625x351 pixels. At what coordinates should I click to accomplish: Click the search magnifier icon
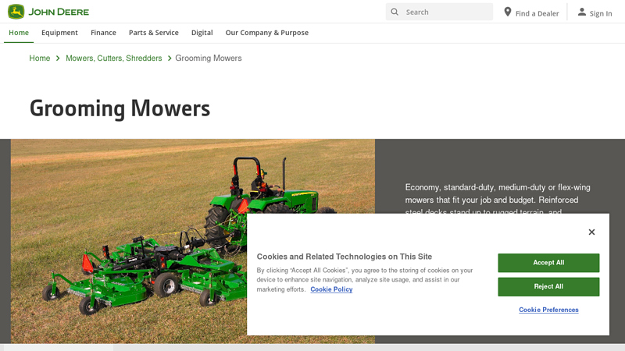395,12
